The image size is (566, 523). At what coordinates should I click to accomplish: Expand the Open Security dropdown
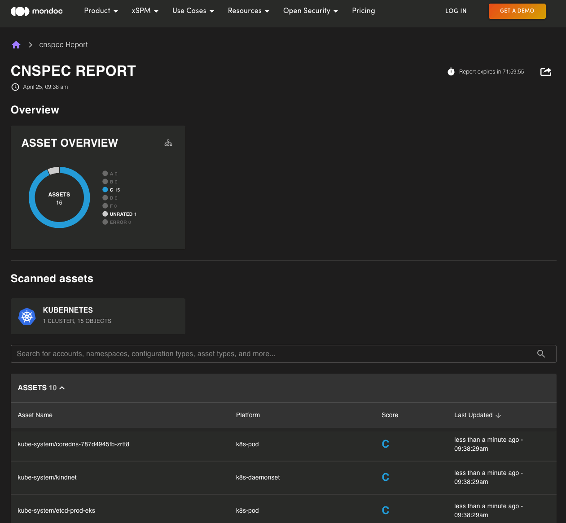tap(310, 11)
